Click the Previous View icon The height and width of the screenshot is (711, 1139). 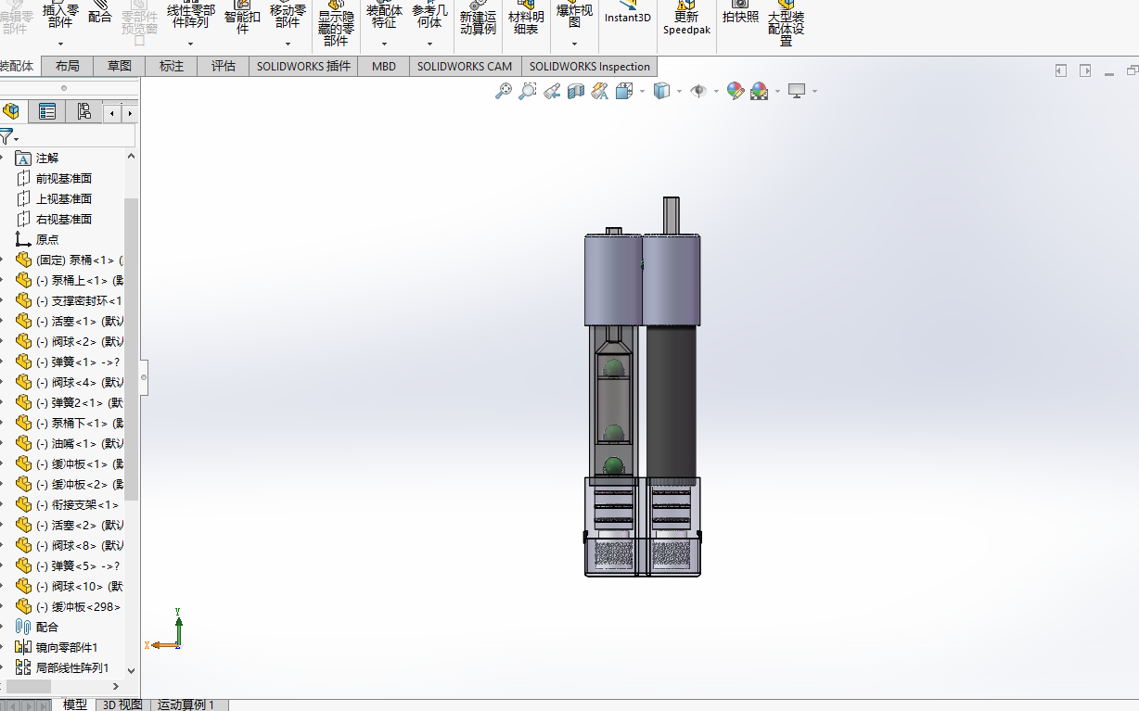(x=552, y=91)
